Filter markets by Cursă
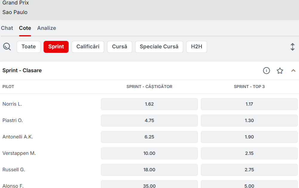This screenshot has width=299, height=188. tap(119, 47)
